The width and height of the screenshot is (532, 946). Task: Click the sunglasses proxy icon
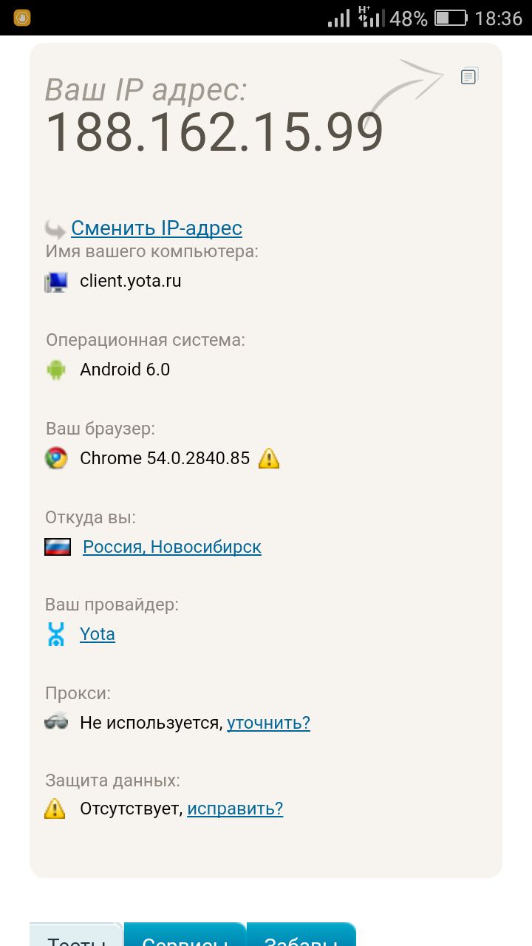(x=56, y=722)
